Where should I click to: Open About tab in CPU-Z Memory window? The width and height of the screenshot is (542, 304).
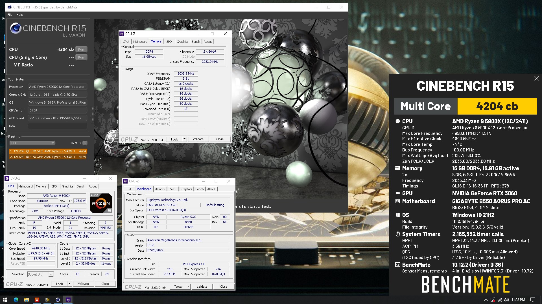click(208, 42)
